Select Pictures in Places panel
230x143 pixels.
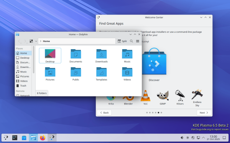[x=23, y=76]
